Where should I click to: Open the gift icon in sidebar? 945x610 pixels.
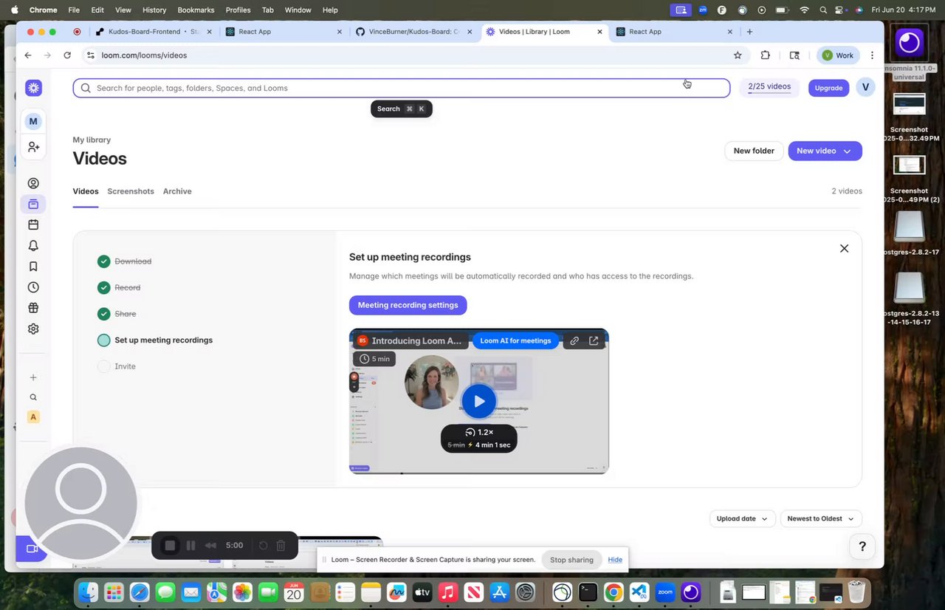click(x=33, y=308)
